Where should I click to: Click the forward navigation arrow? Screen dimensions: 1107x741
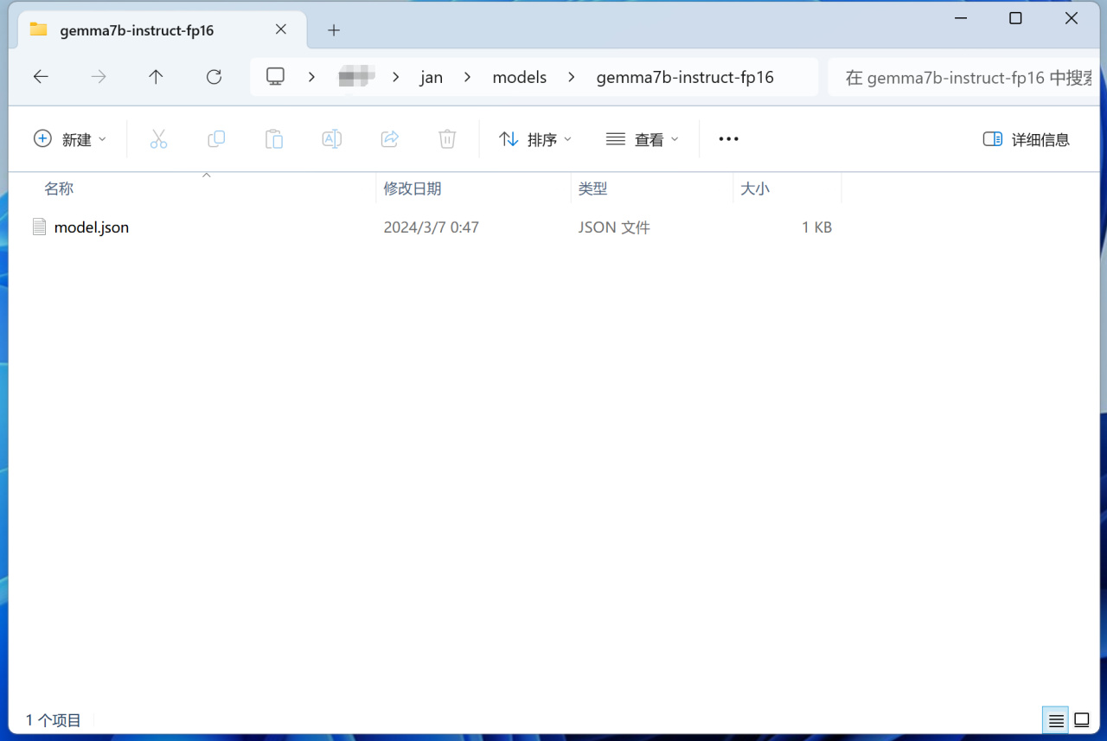pyautogui.click(x=99, y=77)
